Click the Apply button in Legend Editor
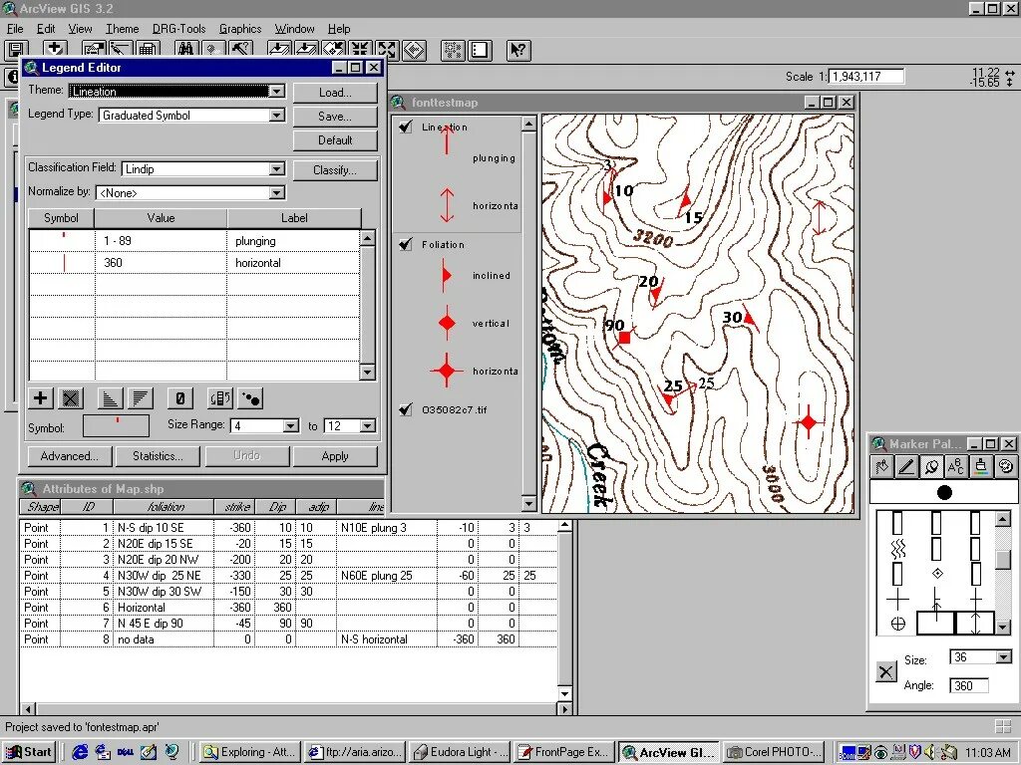This screenshot has height=765, width=1021. (x=335, y=456)
